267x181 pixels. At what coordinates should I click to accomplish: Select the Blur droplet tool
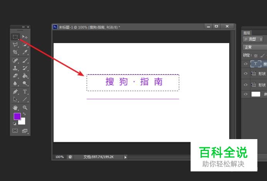coord(15,83)
